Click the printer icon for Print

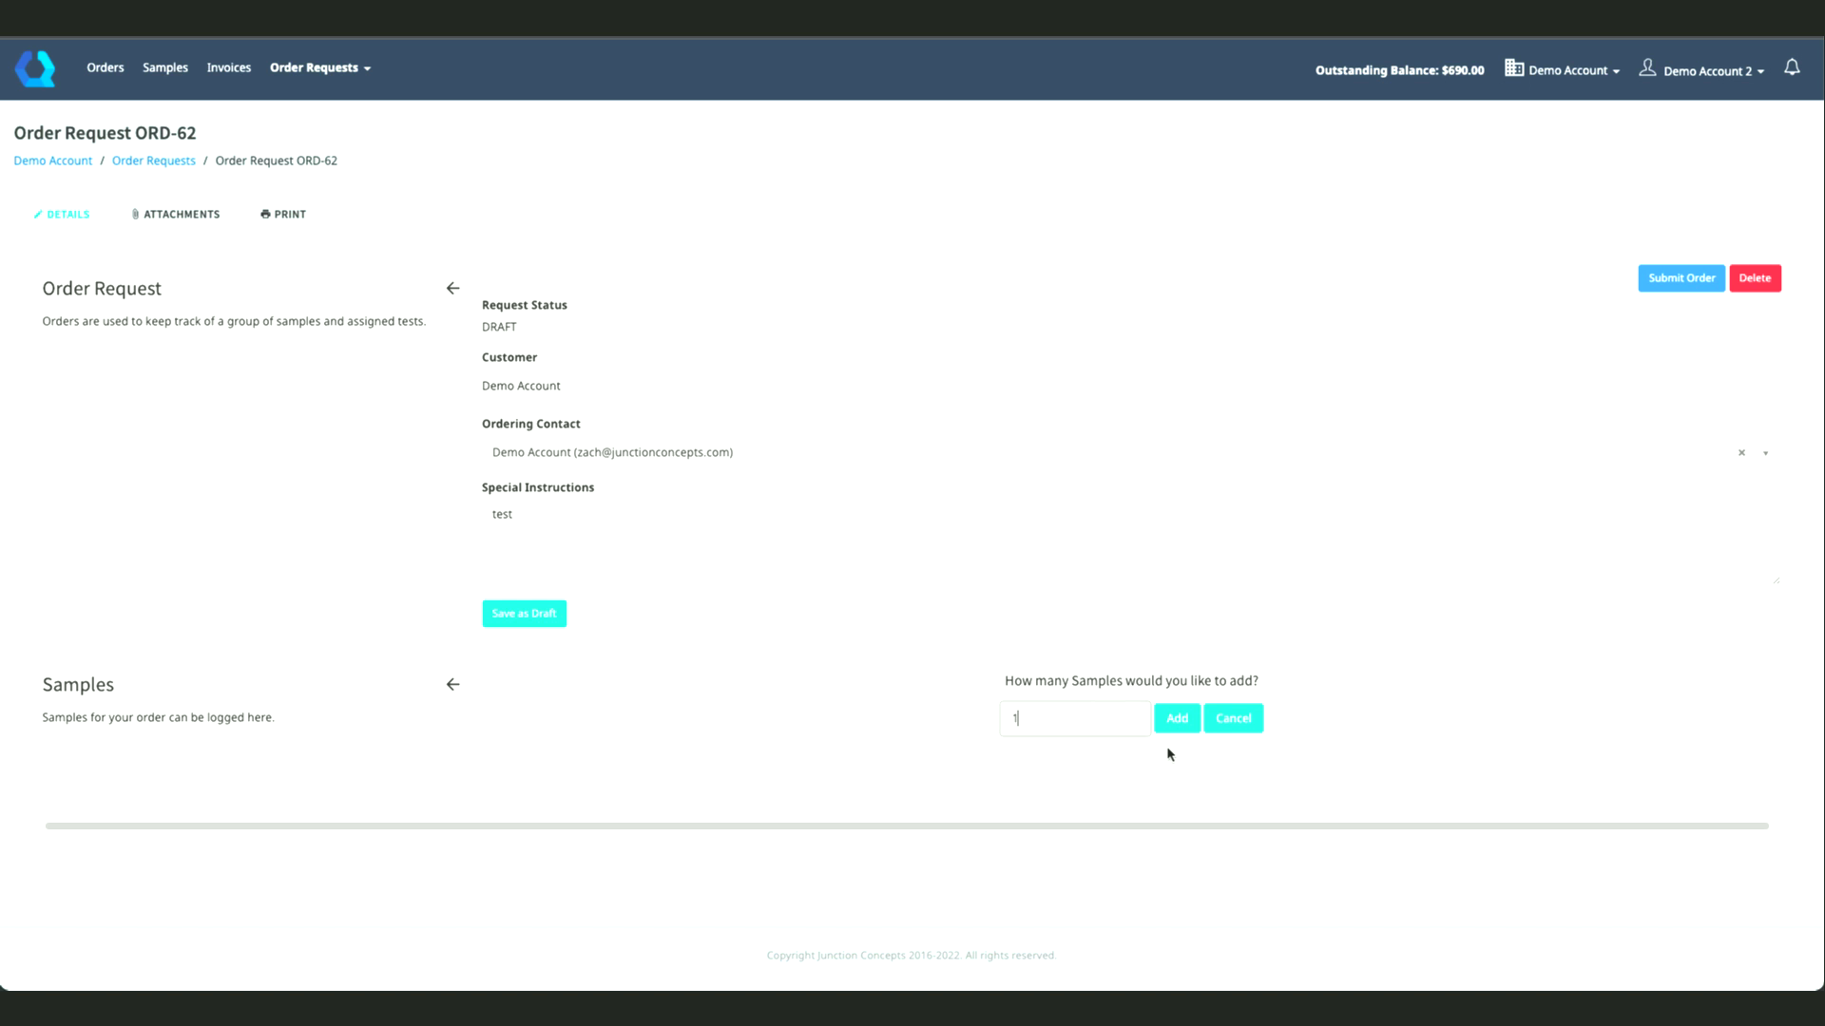pyautogui.click(x=265, y=215)
